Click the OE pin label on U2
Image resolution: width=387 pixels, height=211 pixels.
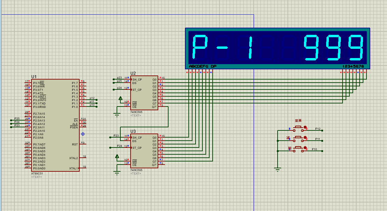point(134,107)
